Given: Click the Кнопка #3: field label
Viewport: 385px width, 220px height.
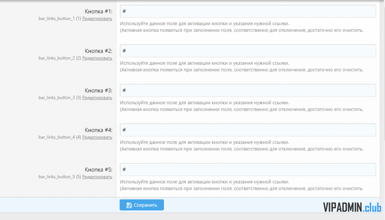Looking at the screenshot, I should pyautogui.click(x=99, y=90).
